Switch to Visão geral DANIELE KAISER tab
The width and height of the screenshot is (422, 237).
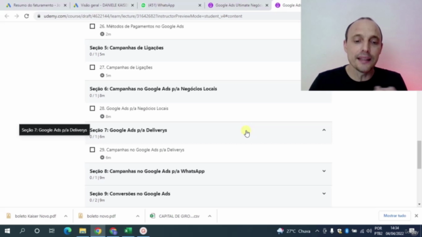101,5
